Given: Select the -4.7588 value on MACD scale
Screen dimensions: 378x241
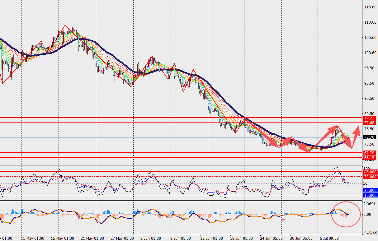Looking at the screenshot, I should pos(369,232).
